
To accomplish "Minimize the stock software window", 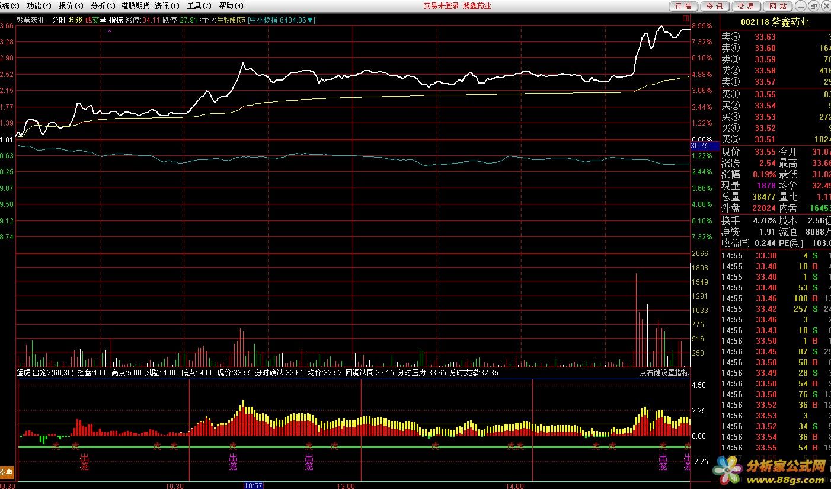I will click(800, 5).
